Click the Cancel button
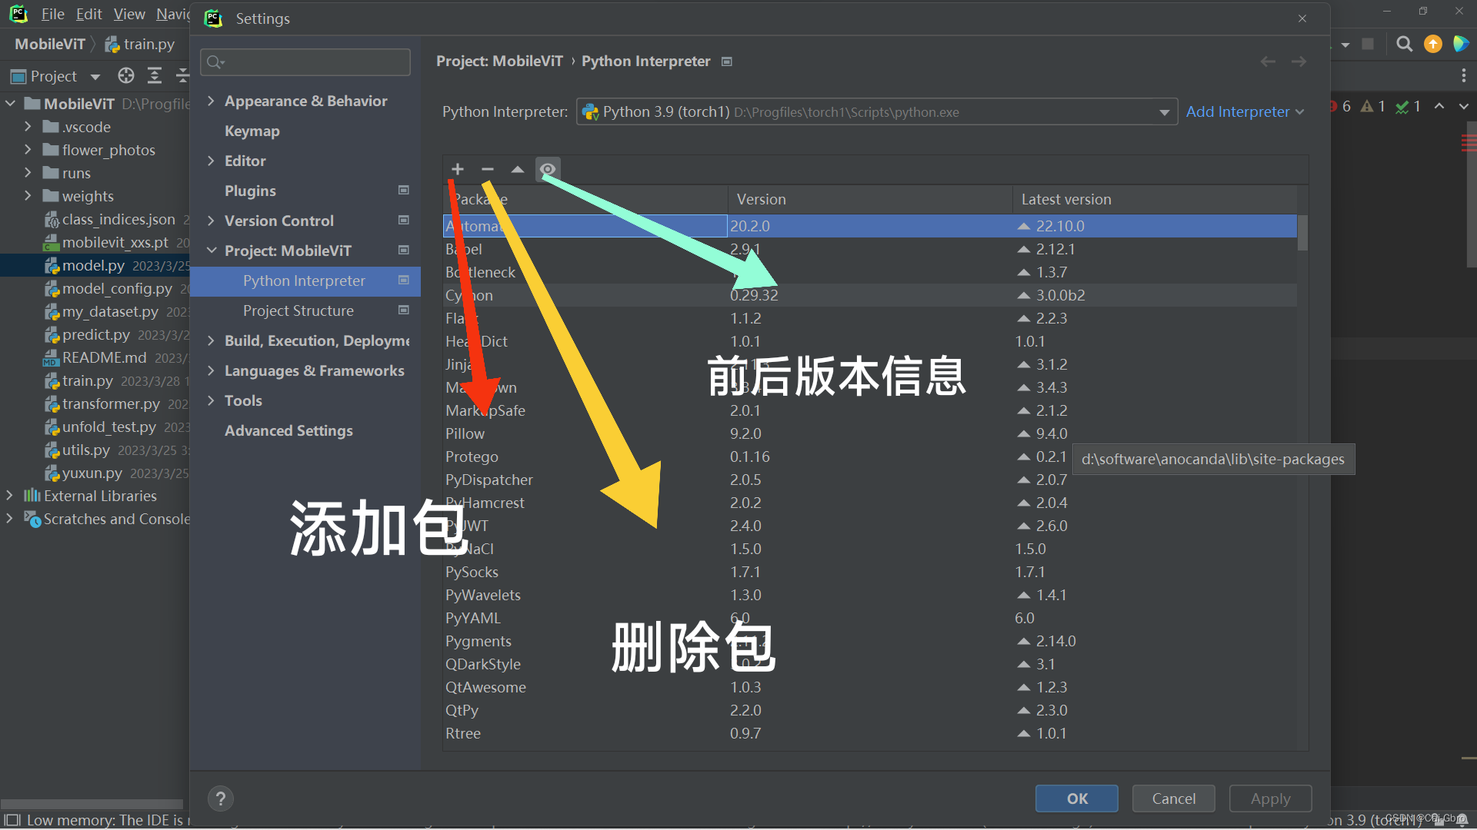This screenshot has height=830, width=1477. click(x=1174, y=798)
